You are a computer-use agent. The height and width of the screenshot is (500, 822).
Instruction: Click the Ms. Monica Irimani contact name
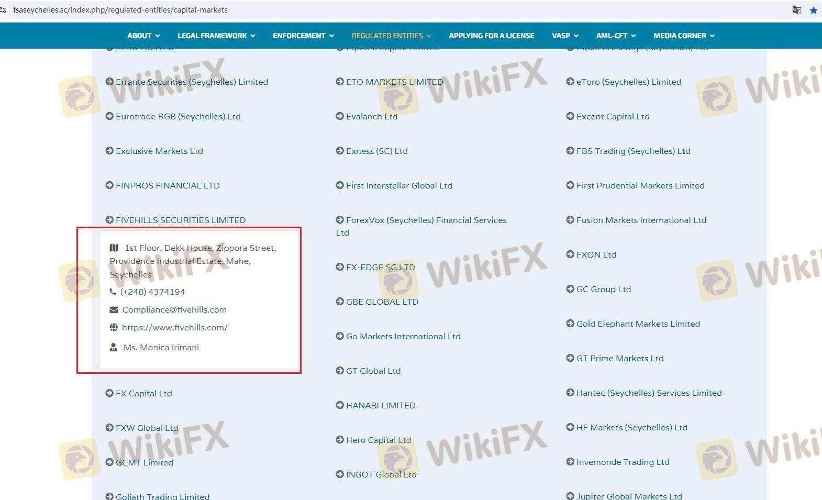click(161, 347)
